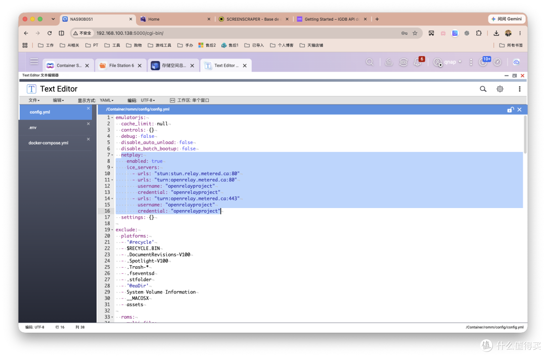The width and height of the screenshot is (546, 357).
Task: Click the 不安全 site security indicator
Action: tap(82, 33)
